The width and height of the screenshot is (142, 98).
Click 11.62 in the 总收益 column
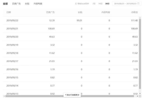click(135, 53)
